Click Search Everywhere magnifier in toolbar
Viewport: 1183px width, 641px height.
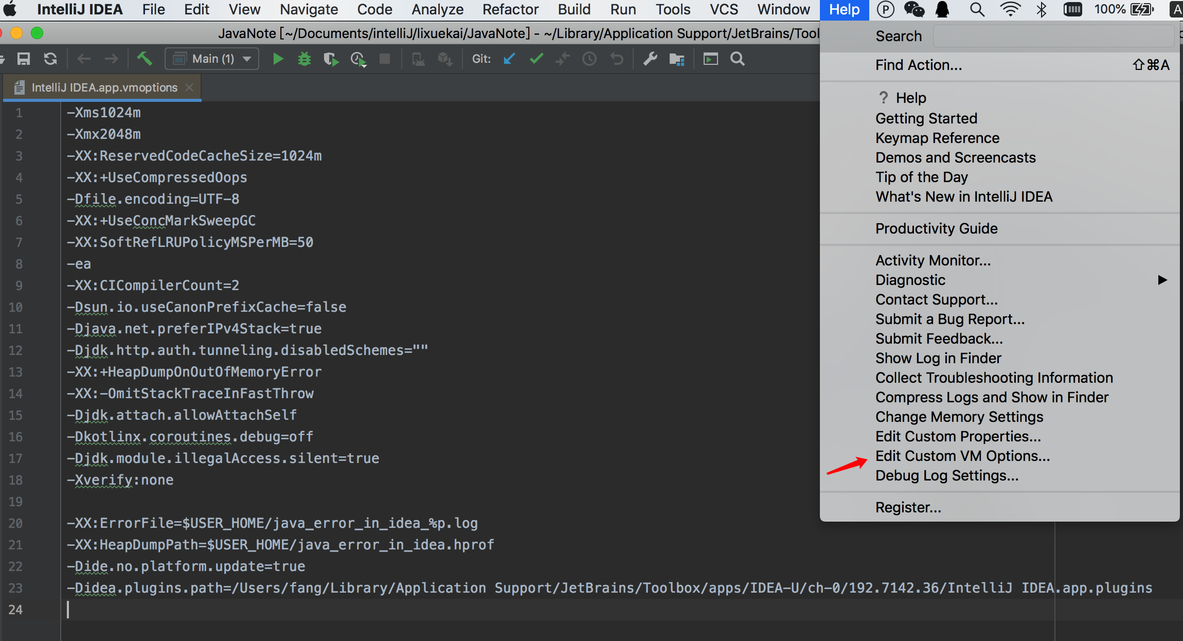(x=738, y=59)
